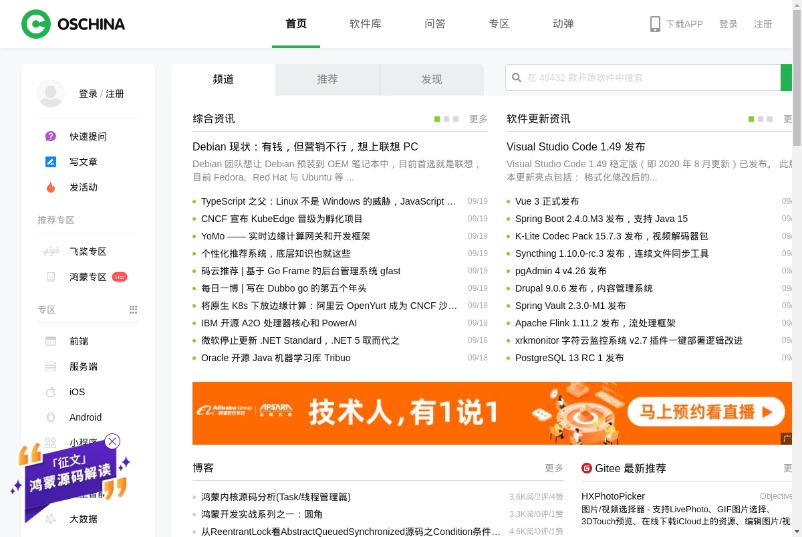
Task: Open YoMo 实时边缘计算网关 news item
Action: [x=285, y=236]
